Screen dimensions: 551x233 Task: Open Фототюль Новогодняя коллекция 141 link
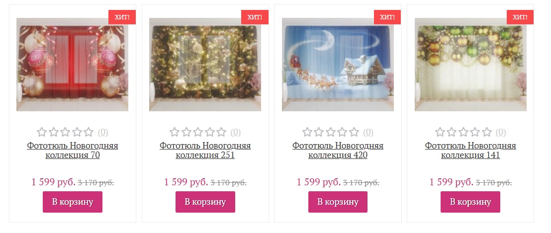pos(470,150)
